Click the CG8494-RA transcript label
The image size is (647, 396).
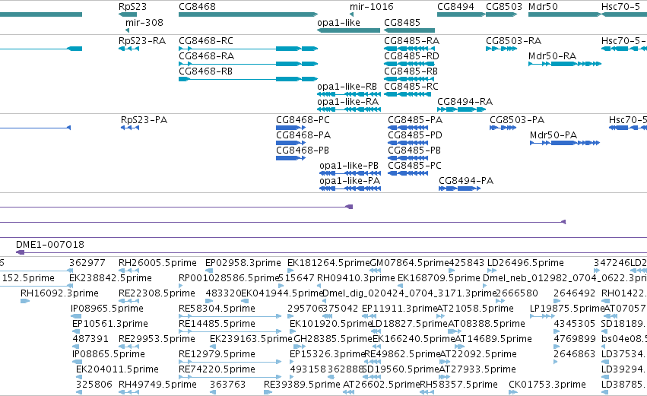465,102
